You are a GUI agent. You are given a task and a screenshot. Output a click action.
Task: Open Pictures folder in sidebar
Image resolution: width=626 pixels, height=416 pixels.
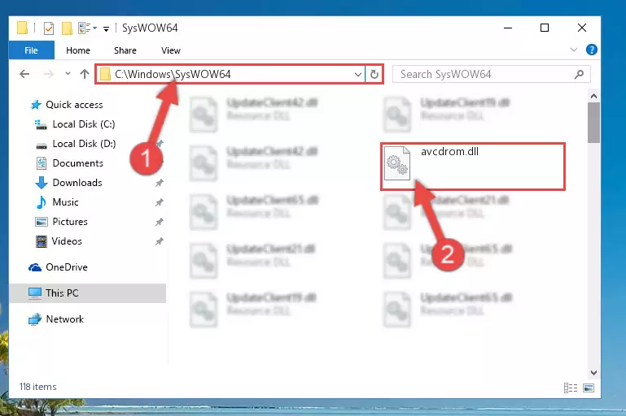pyautogui.click(x=70, y=222)
